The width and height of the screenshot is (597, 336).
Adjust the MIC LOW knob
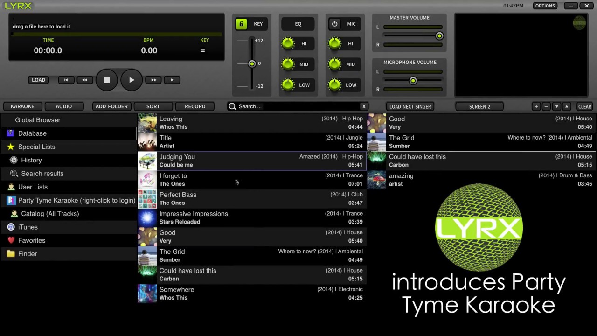pos(334,85)
